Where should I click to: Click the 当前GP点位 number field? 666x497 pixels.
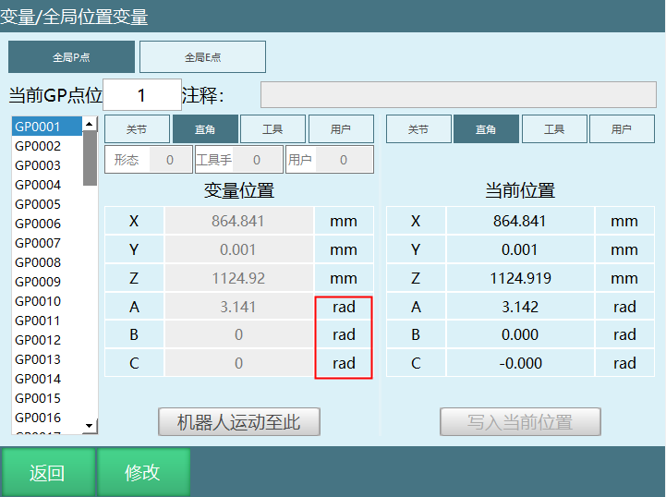[x=142, y=95]
